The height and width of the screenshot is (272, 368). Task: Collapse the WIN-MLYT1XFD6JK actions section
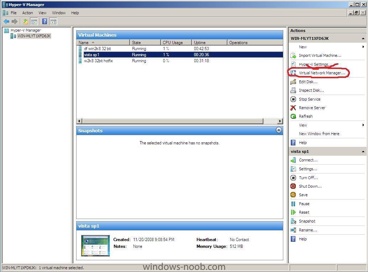[363, 38]
